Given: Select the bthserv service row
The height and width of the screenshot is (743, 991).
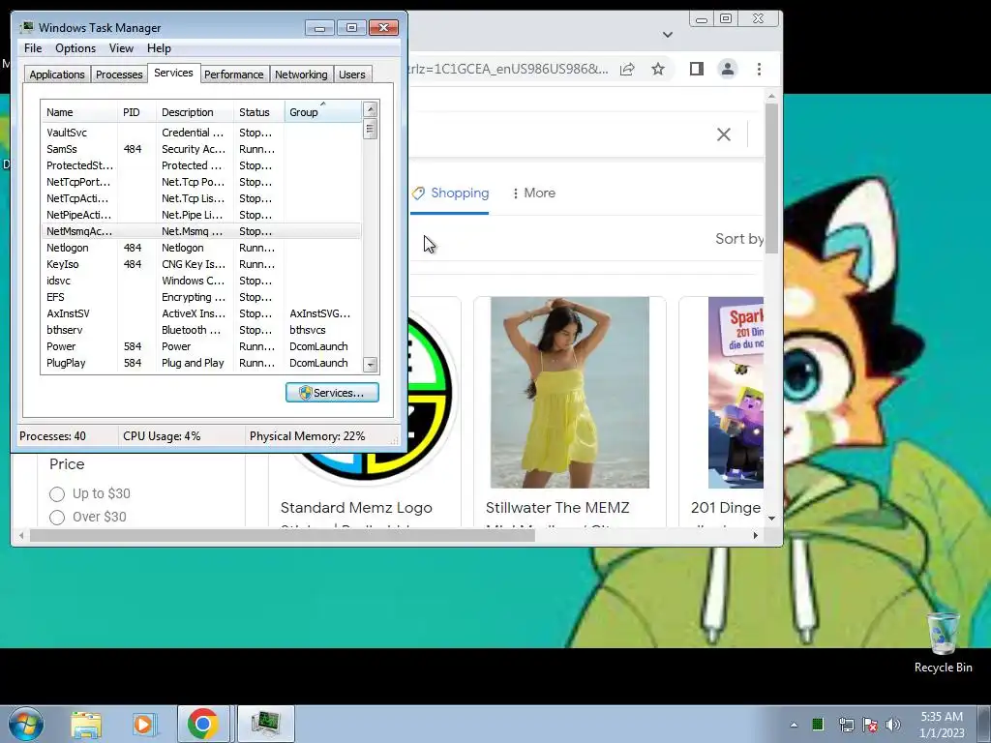Looking at the screenshot, I should (x=201, y=330).
